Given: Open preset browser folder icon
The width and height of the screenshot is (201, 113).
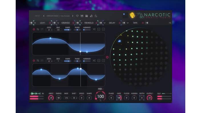Looking at the screenshot, I should 87,16.
